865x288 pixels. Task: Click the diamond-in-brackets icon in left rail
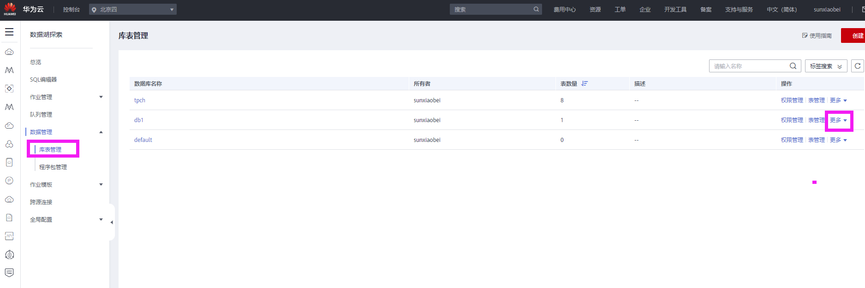click(9, 88)
